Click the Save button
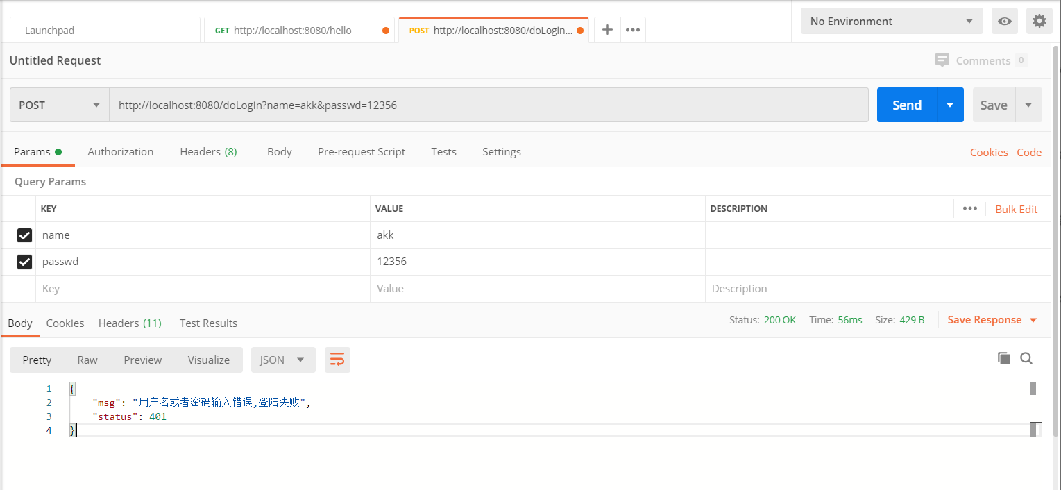The width and height of the screenshot is (1061, 490). 994,105
